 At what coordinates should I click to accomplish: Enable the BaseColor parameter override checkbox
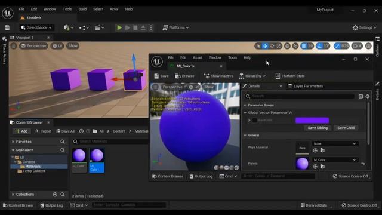tap(255, 120)
